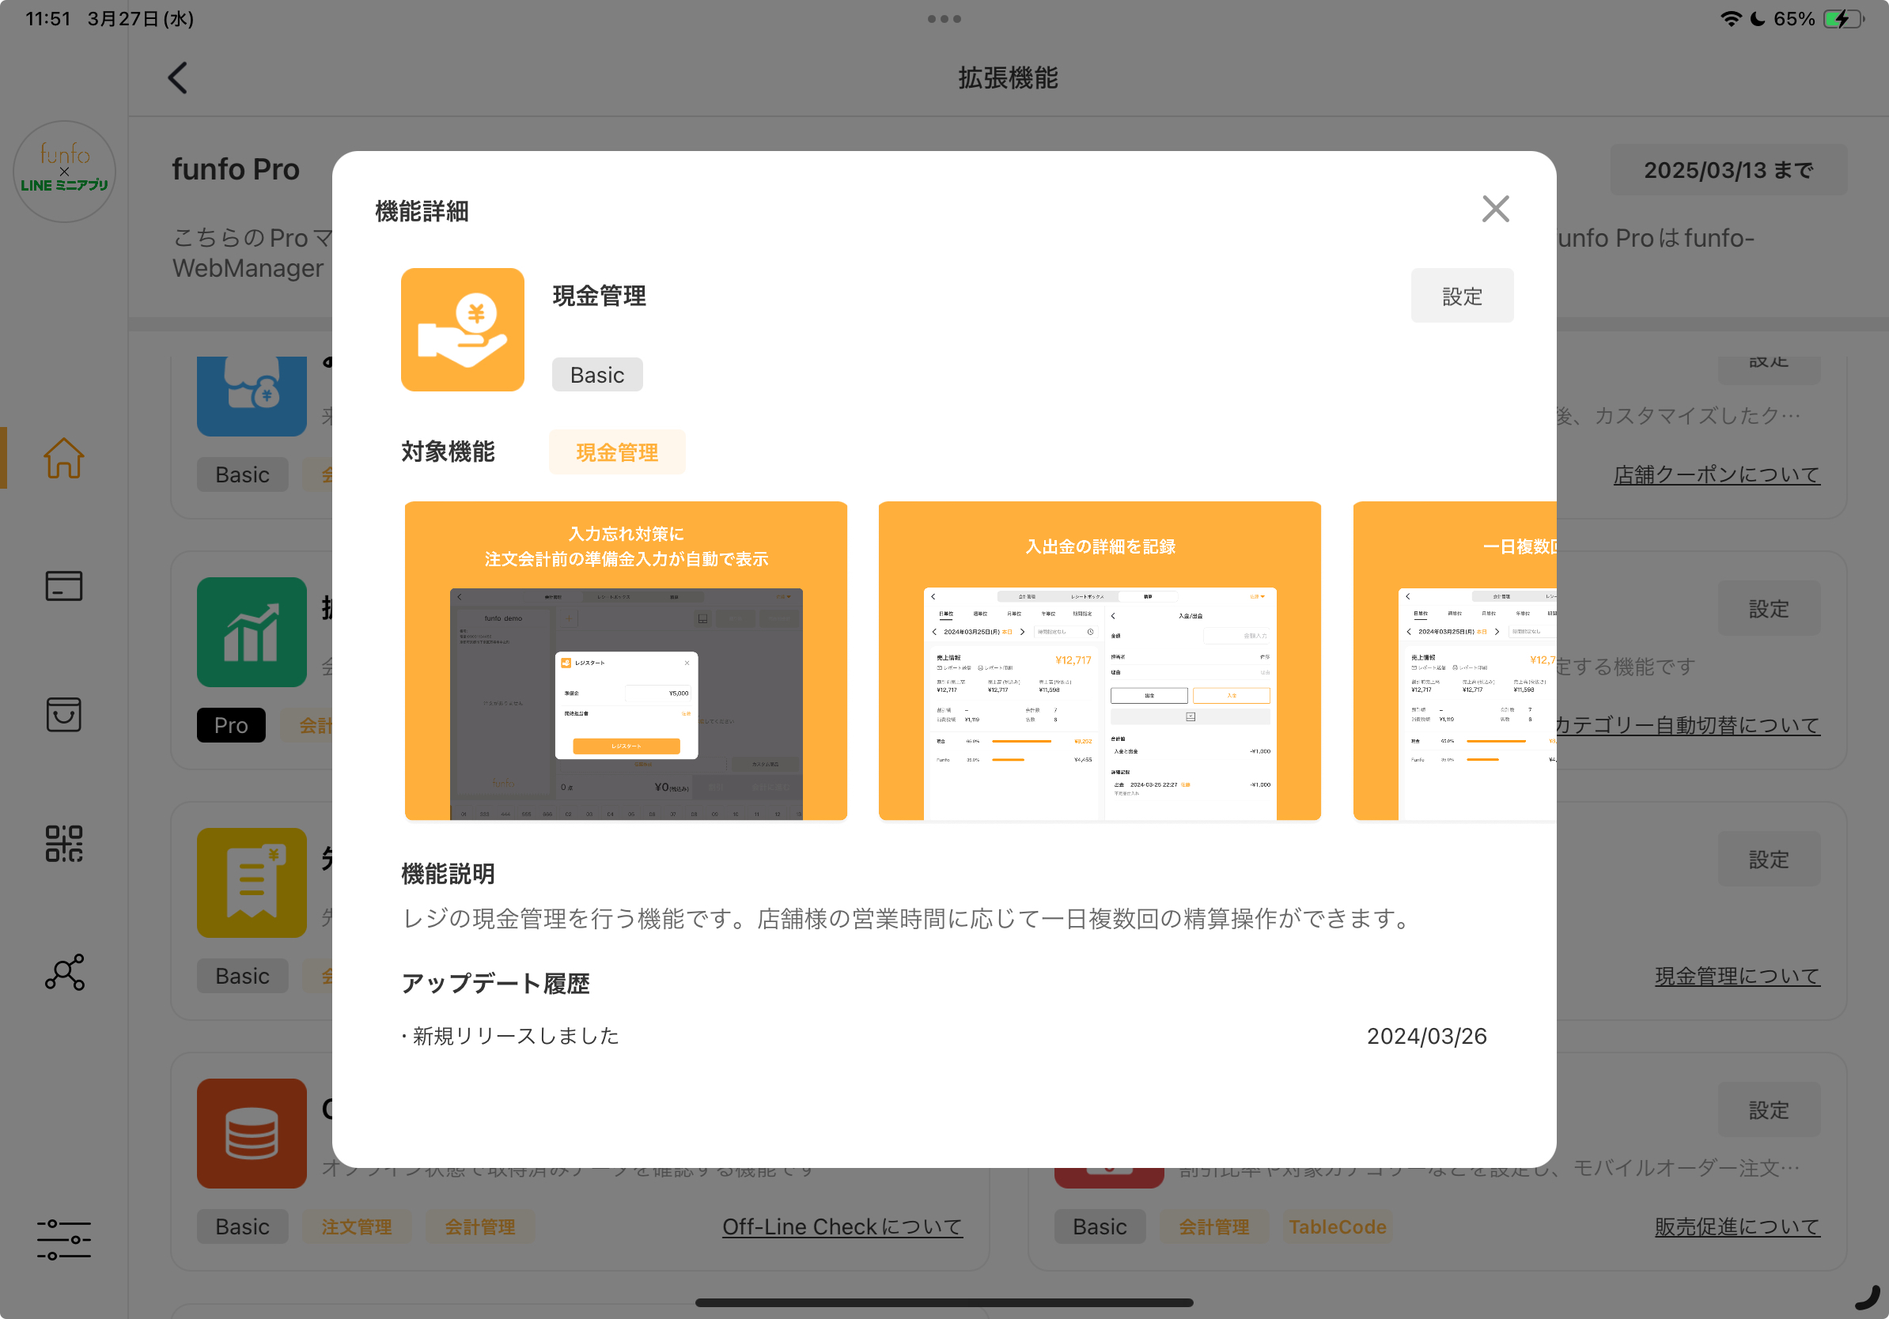
Task: Open 設定 for 現金管理 in the dialog
Action: [x=1461, y=296]
